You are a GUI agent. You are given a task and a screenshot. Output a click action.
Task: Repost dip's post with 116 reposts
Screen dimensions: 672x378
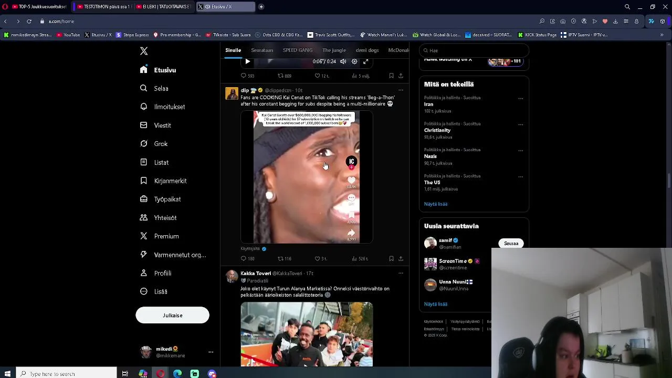coord(284,258)
